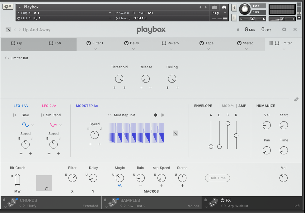This screenshot has width=305, height=213.
Task: Roll the Samples dice icon
Action: coord(113,203)
